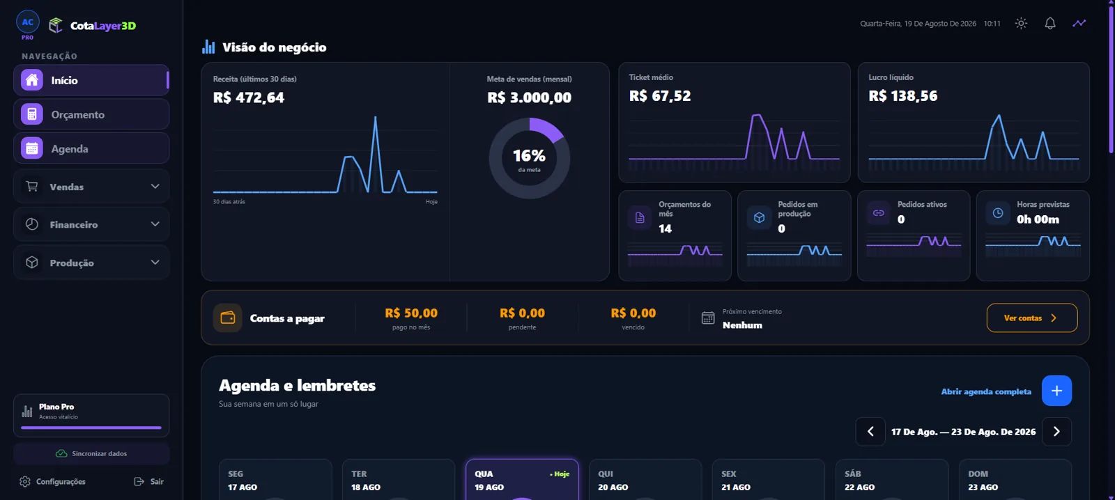1115x500 pixels.
Task: Toggle the light theme sun icon
Action: pos(1021,23)
